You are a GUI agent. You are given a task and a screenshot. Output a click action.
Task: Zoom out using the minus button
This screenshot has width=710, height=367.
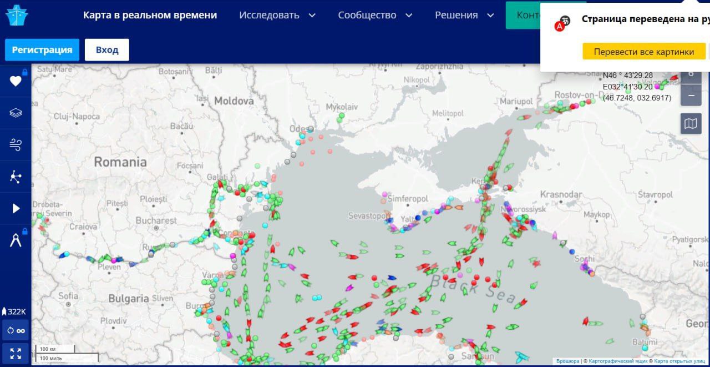[691, 95]
